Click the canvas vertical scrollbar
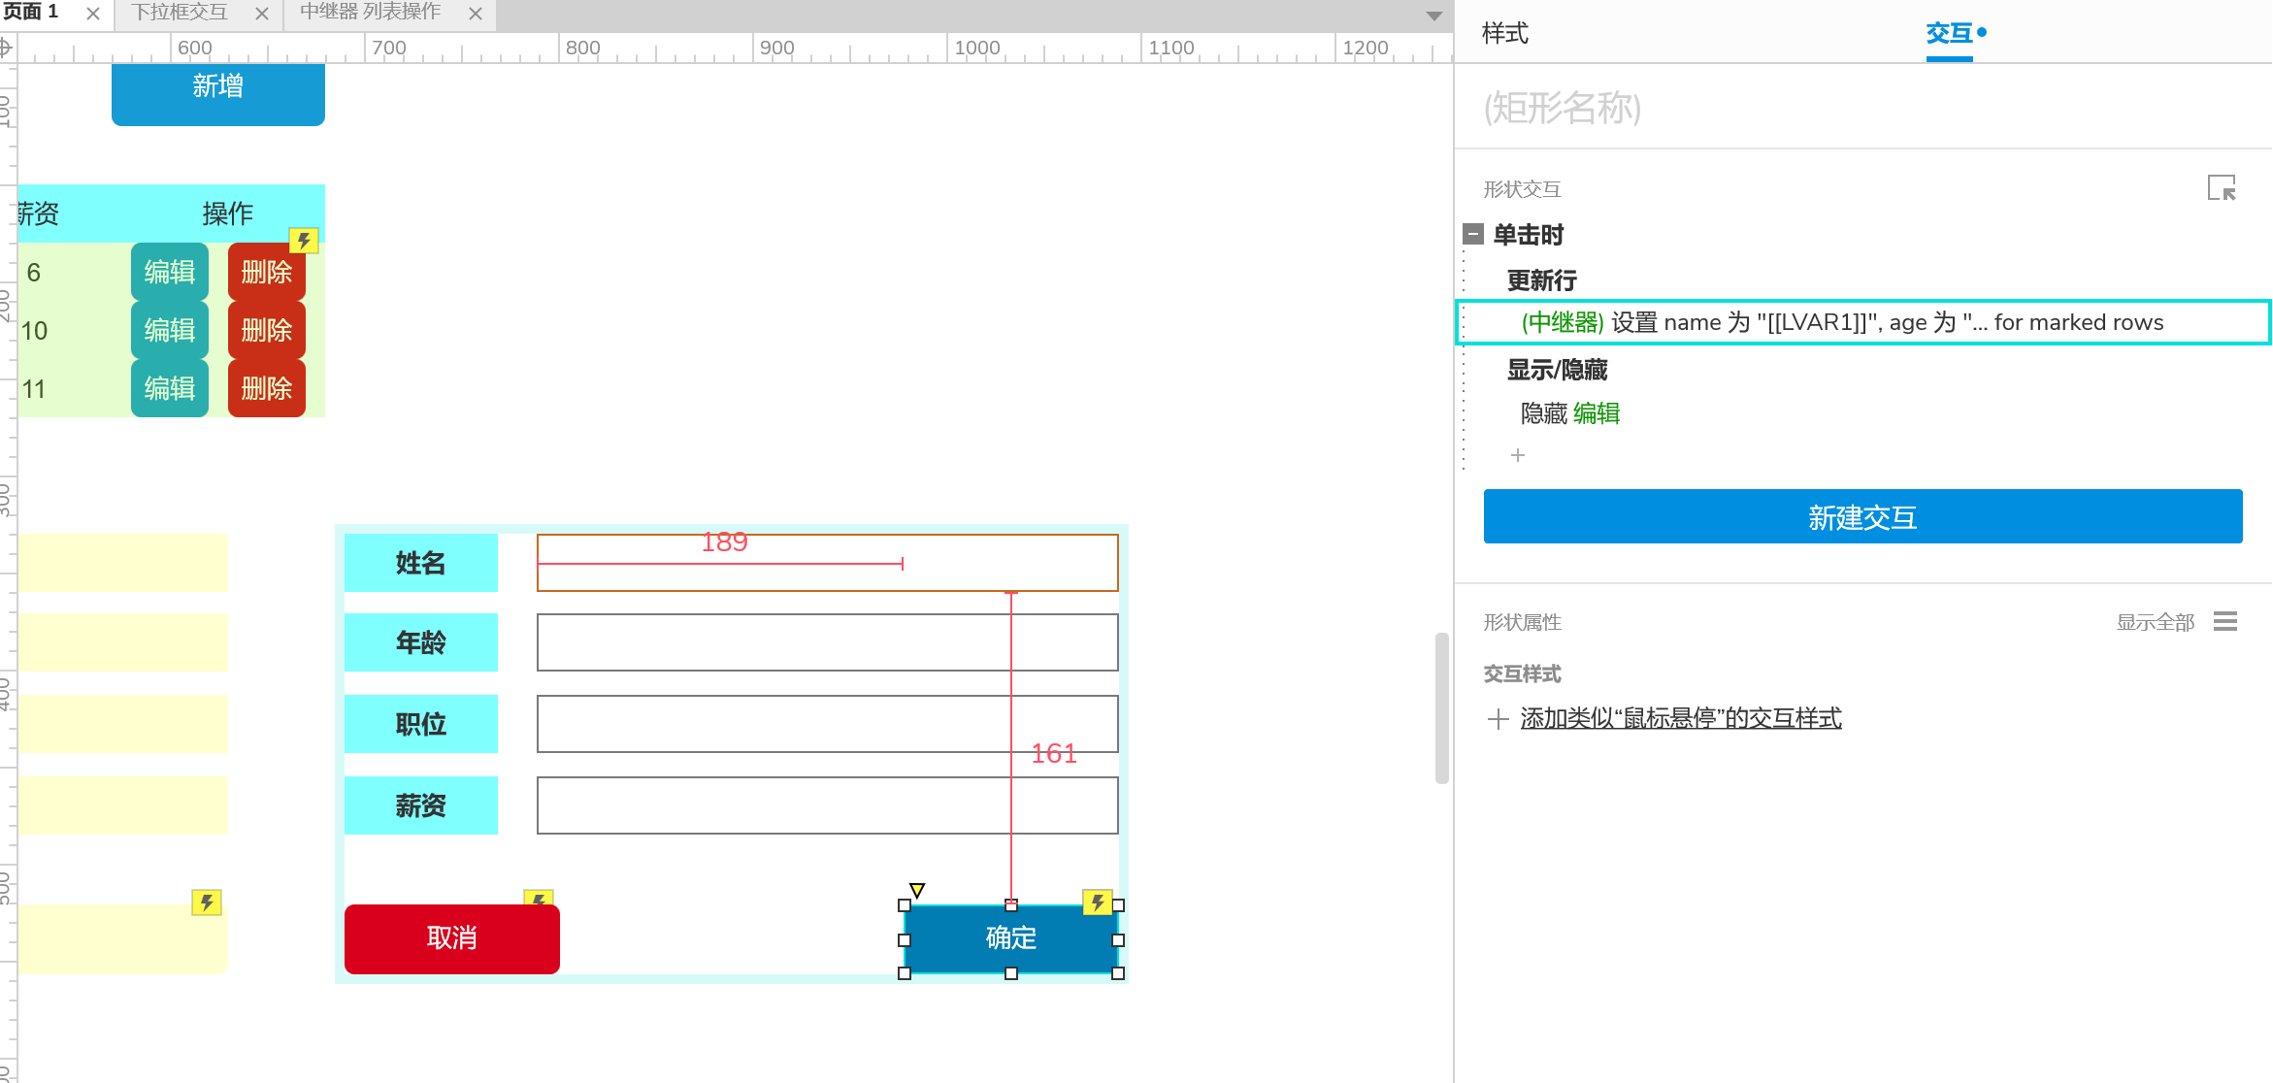 tap(1442, 707)
